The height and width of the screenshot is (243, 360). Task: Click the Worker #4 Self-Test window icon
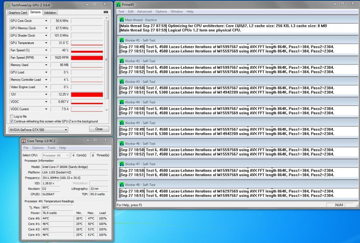[x=122, y=102]
